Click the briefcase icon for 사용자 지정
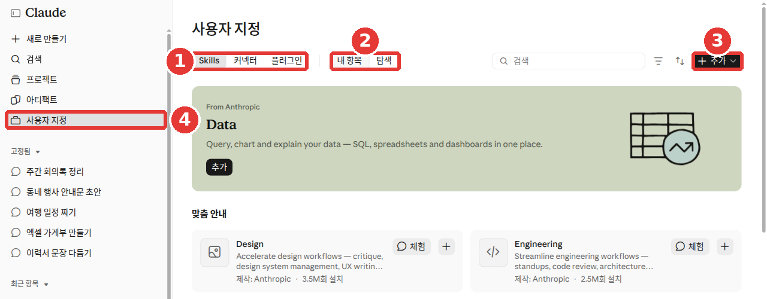767x299 pixels. click(x=16, y=120)
